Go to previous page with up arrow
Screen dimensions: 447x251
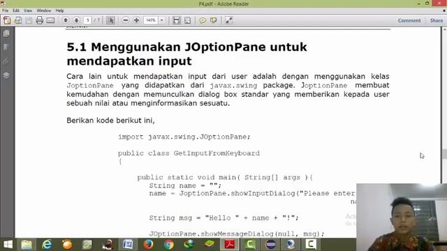point(66,20)
